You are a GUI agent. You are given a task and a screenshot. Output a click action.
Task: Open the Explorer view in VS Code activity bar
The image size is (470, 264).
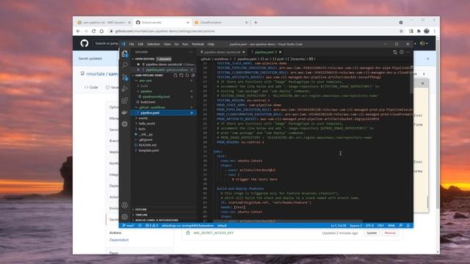click(x=125, y=54)
